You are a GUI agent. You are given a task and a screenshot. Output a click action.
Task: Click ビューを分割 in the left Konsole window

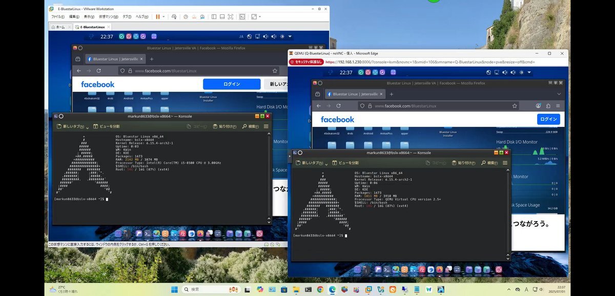[106, 126]
